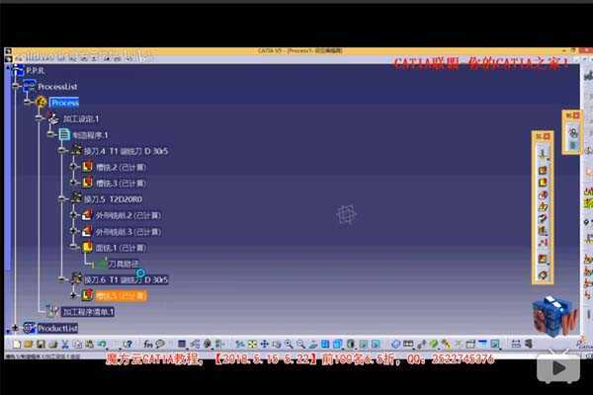Select the orange highlighted 槽铣.5 row
Image resolution: width=593 pixels, height=395 pixels.
[121, 295]
